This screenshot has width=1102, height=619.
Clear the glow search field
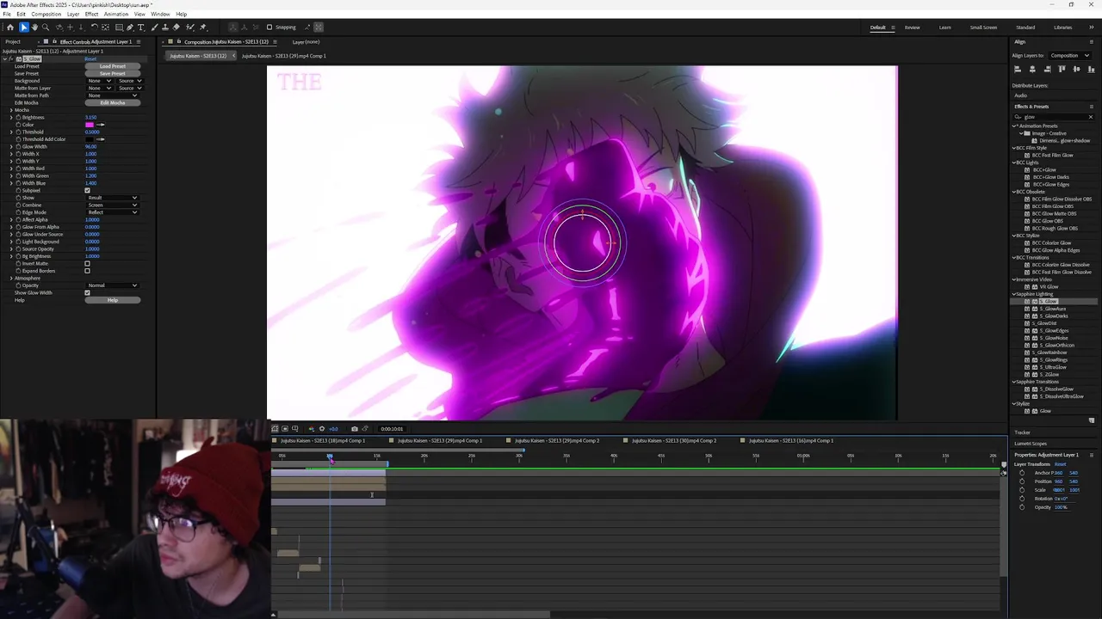click(1091, 117)
